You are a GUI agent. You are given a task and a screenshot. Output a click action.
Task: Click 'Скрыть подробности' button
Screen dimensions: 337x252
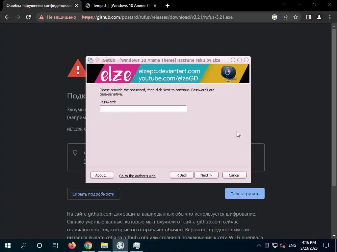[x=93, y=194]
